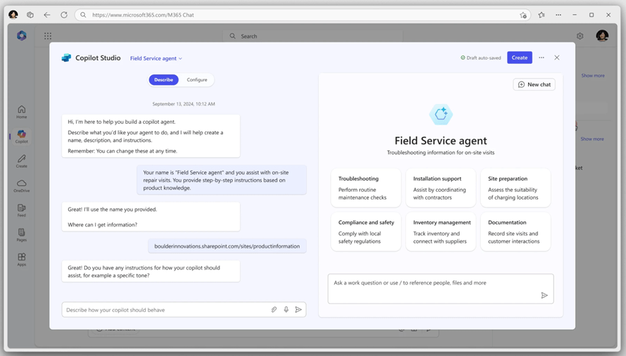The image size is (626, 356).
Task: Click the app launcher grid icon
Action: click(x=47, y=36)
